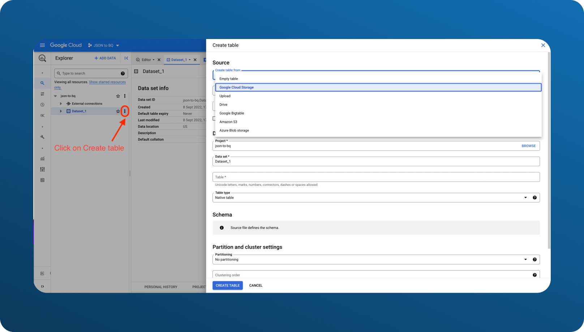Switch to the Editor tab
This screenshot has width=584, height=332.
[x=146, y=60]
